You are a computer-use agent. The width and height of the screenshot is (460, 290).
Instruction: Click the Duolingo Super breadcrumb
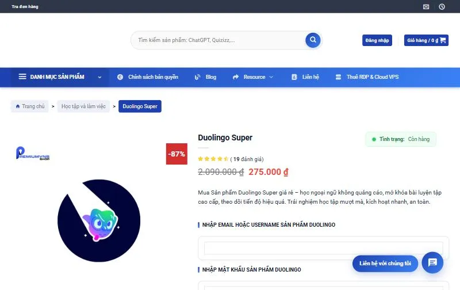click(x=140, y=106)
